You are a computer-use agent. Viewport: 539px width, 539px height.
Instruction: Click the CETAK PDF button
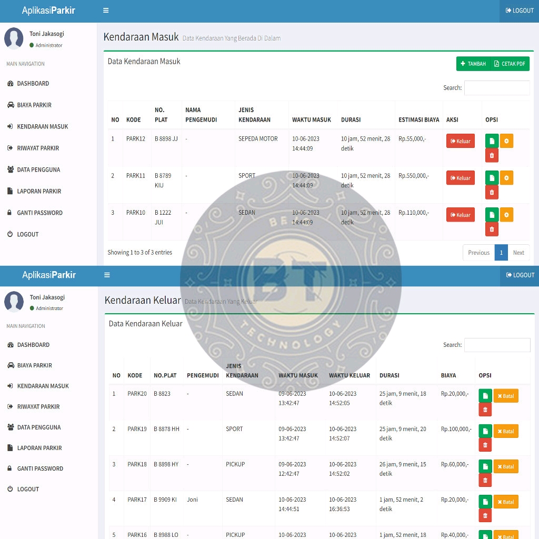tap(510, 64)
